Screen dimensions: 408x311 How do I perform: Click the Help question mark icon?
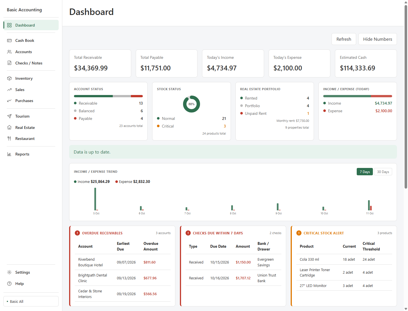pyautogui.click(x=9, y=284)
